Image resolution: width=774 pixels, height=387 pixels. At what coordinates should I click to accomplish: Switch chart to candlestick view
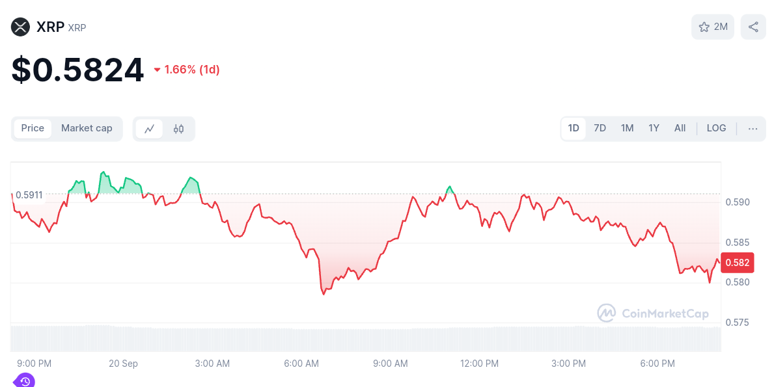pyautogui.click(x=178, y=129)
